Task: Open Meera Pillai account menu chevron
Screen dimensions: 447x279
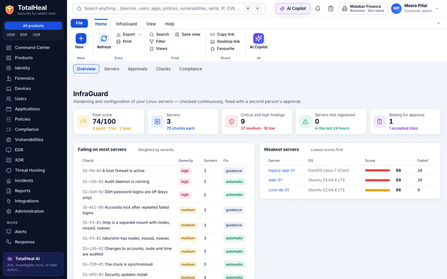Action: point(437,8)
